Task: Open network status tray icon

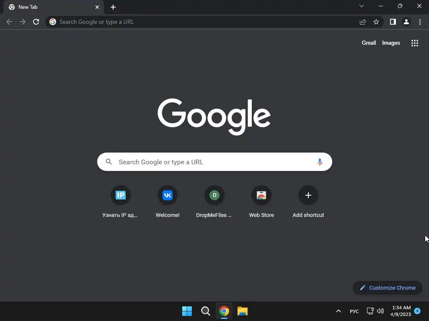Action: [x=370, y=311]
